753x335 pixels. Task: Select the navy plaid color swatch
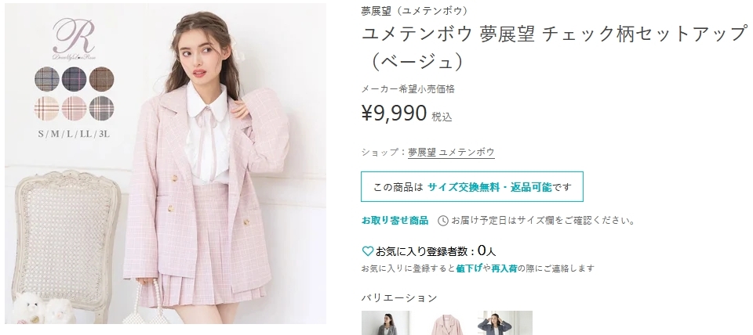pos(74,79)
